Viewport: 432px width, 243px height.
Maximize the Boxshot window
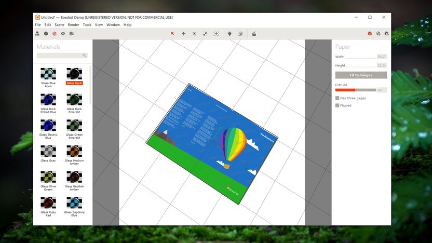point(370,17)
